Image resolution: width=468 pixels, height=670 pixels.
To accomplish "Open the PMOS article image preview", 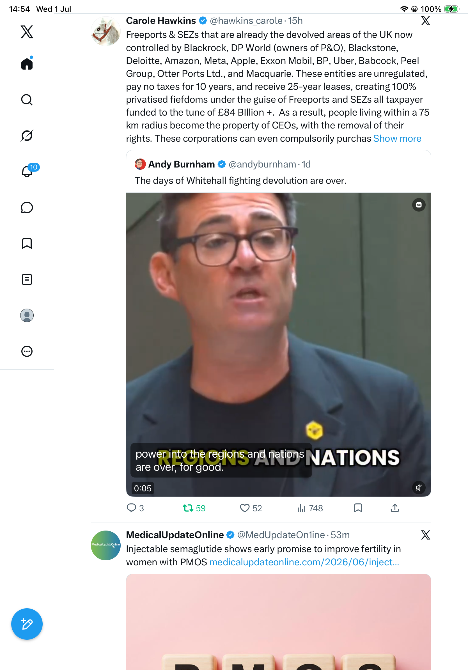I will [278, 622].
